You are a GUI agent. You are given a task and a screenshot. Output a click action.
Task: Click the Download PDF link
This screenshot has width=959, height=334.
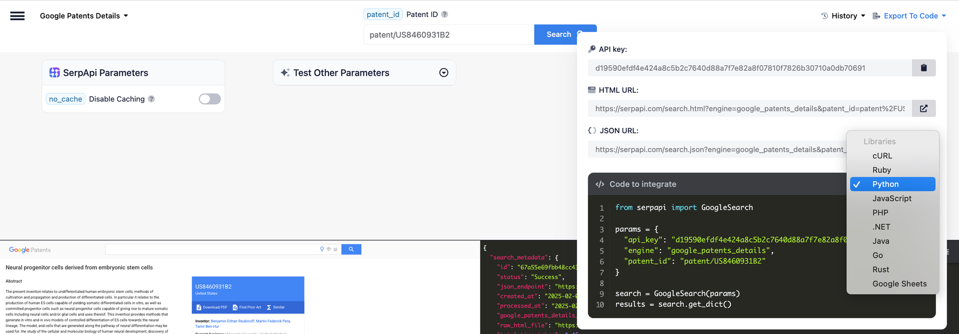point(212,307)
